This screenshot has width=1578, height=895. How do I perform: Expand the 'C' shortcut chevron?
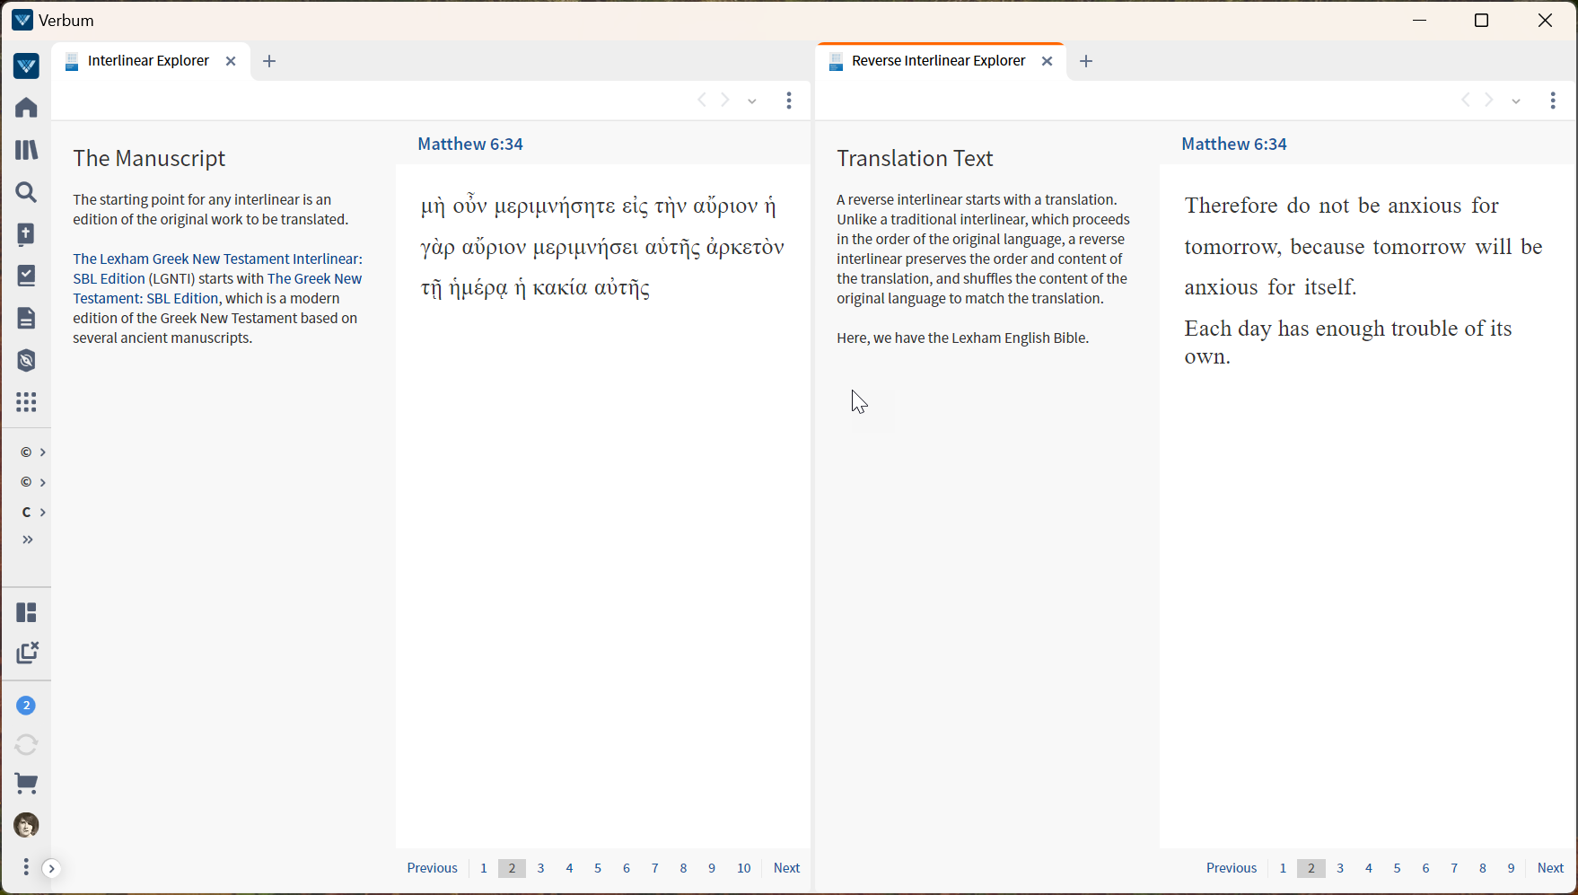[x=42, y=513]
